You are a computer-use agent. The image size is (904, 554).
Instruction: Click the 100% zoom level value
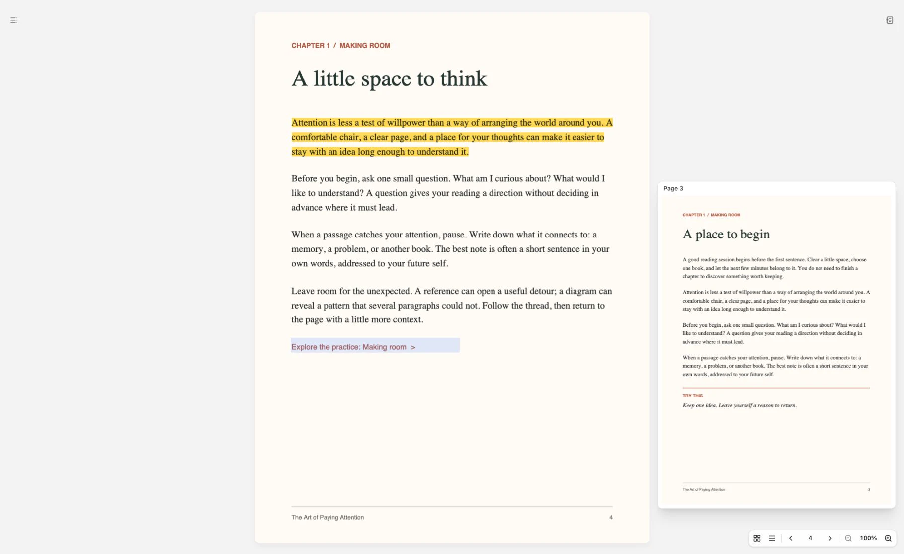[868, 538]
